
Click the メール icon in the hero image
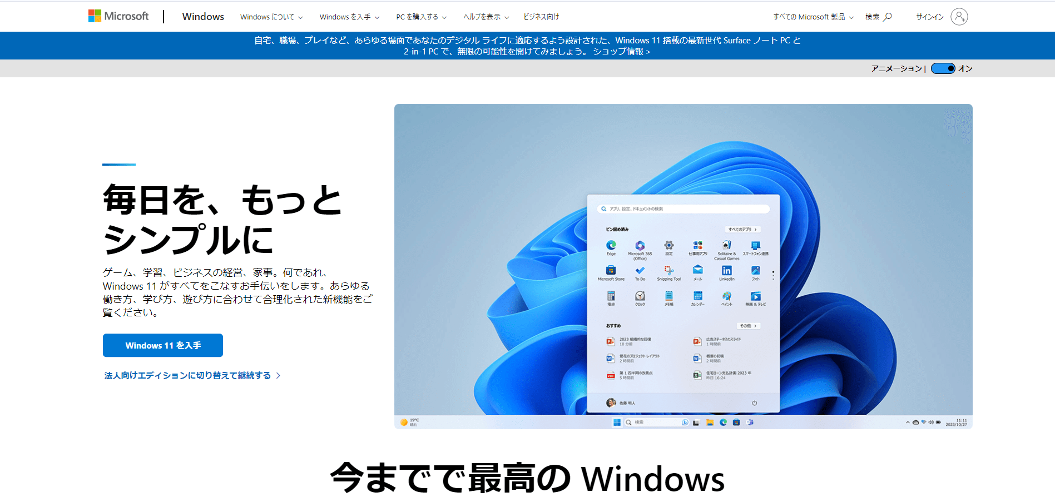click(x=698, y=270)
